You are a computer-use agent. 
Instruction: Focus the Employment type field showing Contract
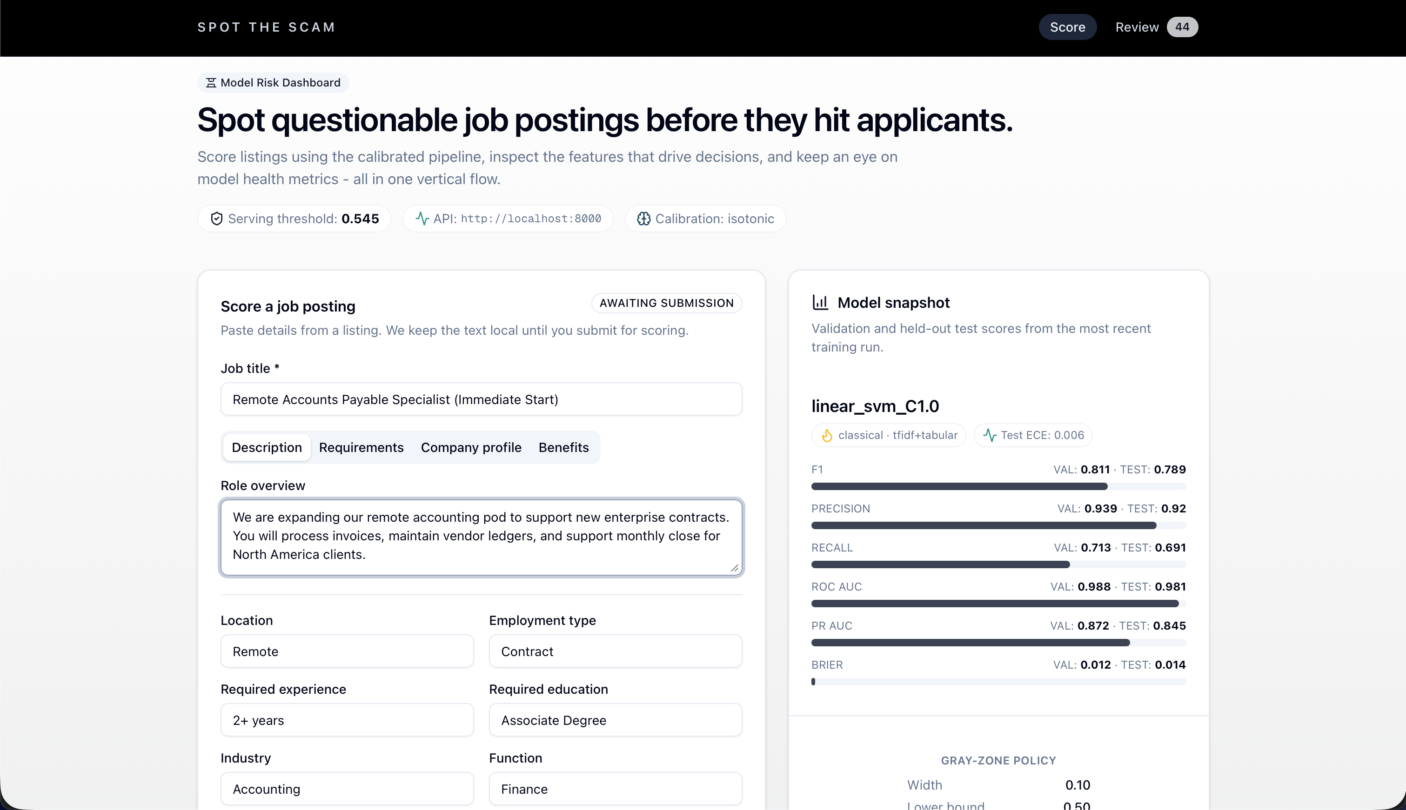click(x=615, y=651)
